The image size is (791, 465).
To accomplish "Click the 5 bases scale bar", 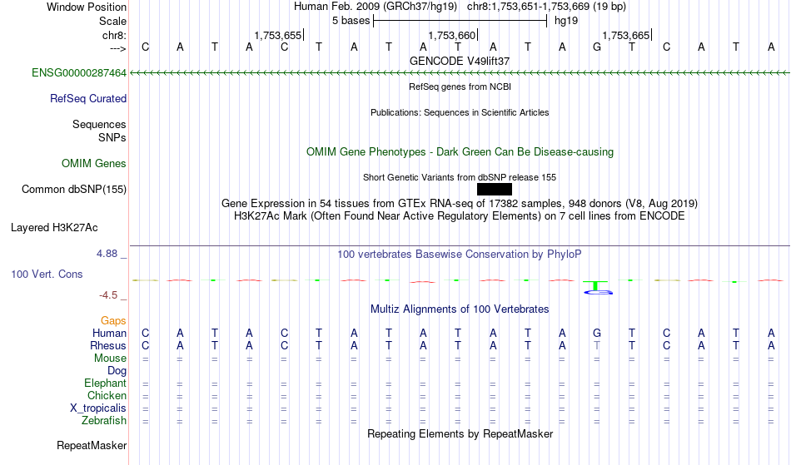I will coord(460,21).
